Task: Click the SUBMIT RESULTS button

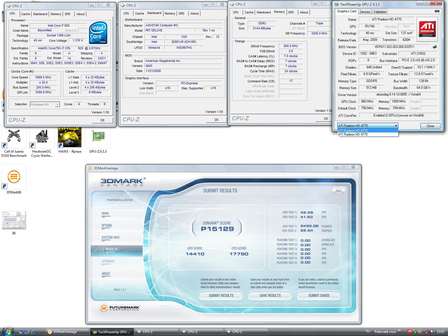Action: [221, 295]
